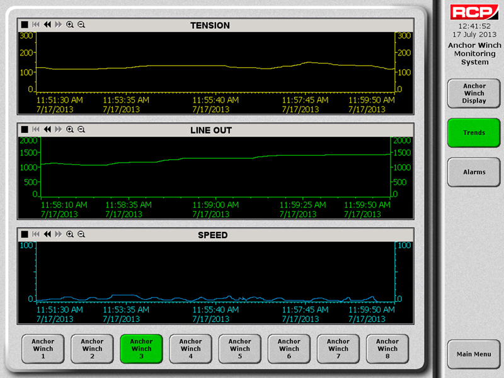Stop the LINE OUT trend chart
This screenshot has width=504, height=378.
[x=25, y=129]
